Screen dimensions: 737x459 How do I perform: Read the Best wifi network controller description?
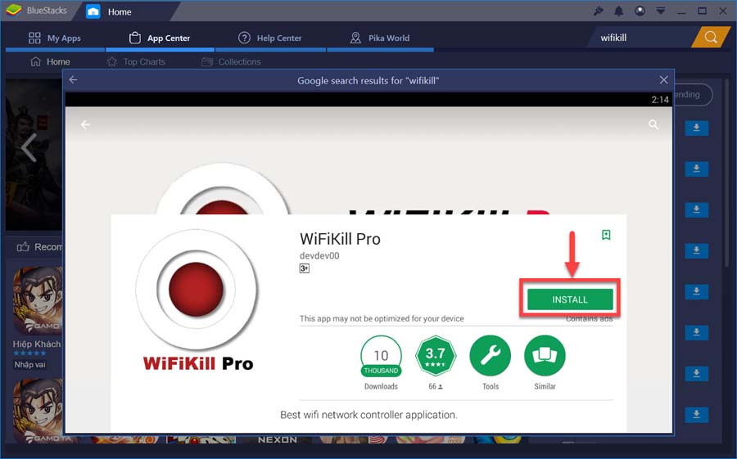click(x=368, y=415)
